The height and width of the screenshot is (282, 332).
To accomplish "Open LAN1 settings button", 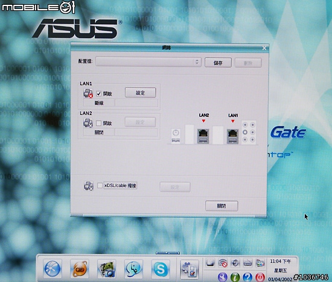I will click(x=141, y=93).
